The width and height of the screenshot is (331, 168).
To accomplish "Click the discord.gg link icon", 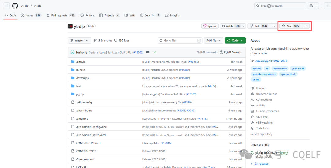I will (252, 61).
